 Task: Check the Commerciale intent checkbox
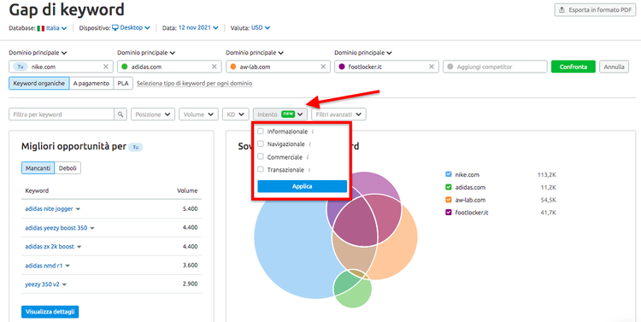point(261,157)
